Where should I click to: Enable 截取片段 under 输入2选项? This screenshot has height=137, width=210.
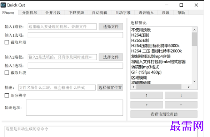pos(7,73)
